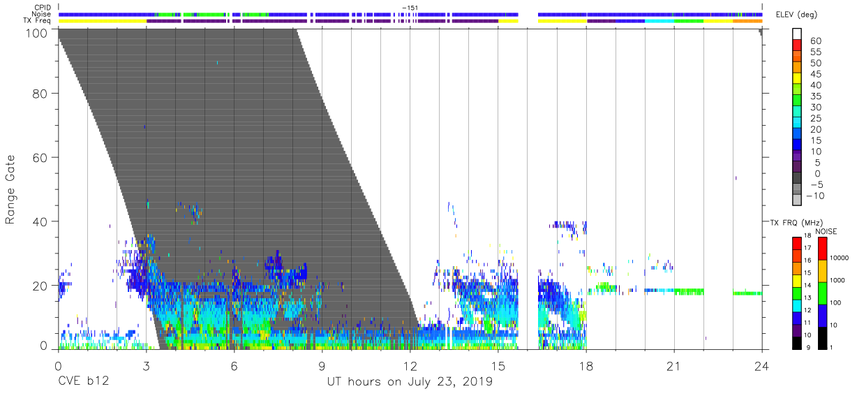The height and width of the screenshot is (396, 857).
Task: Click the '18' hour tick on the x-axis
Action: pyautogui.click(x=586, y=366)
